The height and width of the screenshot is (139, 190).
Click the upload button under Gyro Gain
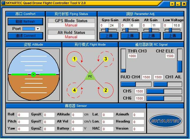(x=109, y=36)
